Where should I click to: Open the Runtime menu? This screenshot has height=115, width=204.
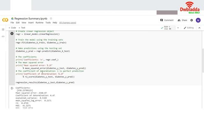click(x=40, y=23)
